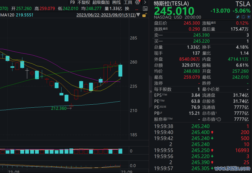Click the 最高 259.079 value in quote panel

click(192, 77)
